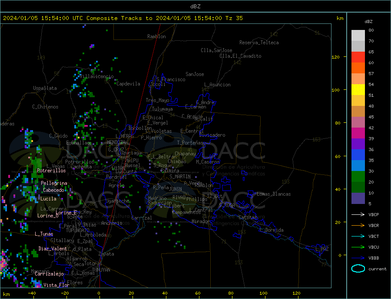Click the Carrizalejo label

[50, 274]
